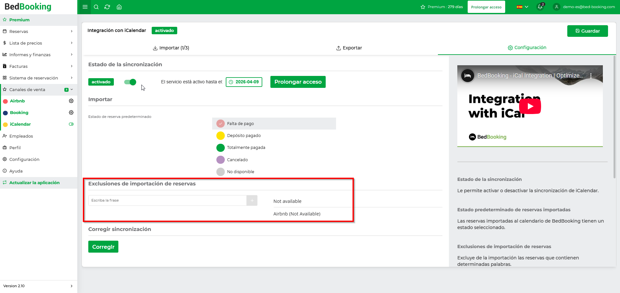Click the Informes y finanzas chart icon
The width and height of the screenshot is (620, 293).
point(5,55)
